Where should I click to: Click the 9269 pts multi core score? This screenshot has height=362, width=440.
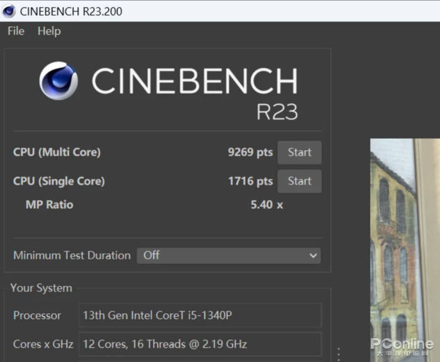point(250,152)
